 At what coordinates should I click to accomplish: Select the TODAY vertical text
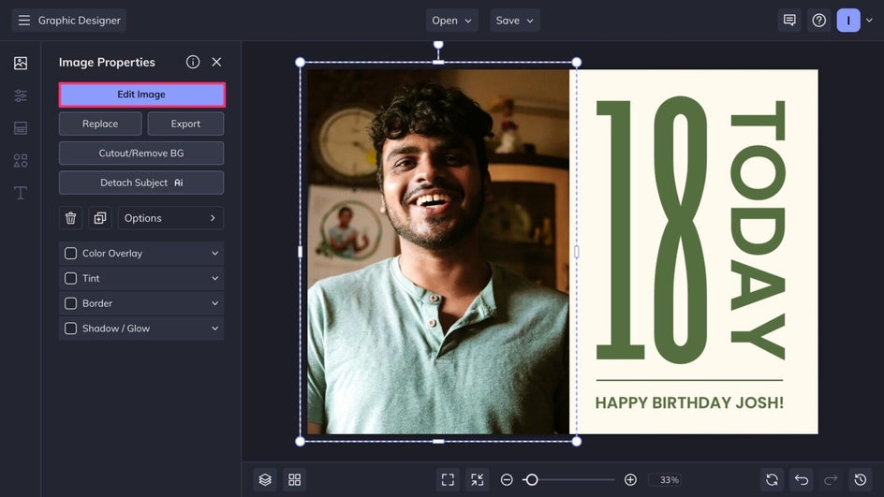coord(758,230)
